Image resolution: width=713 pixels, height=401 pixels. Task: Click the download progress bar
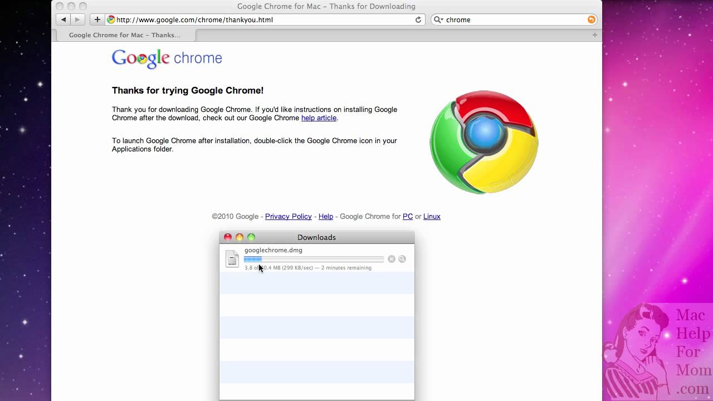pyautogui.click(x=314, y=259)
